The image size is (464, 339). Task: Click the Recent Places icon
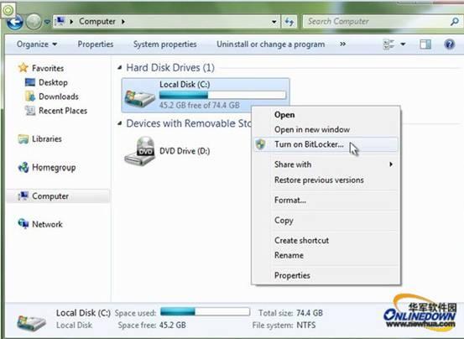tap(30, 110)
